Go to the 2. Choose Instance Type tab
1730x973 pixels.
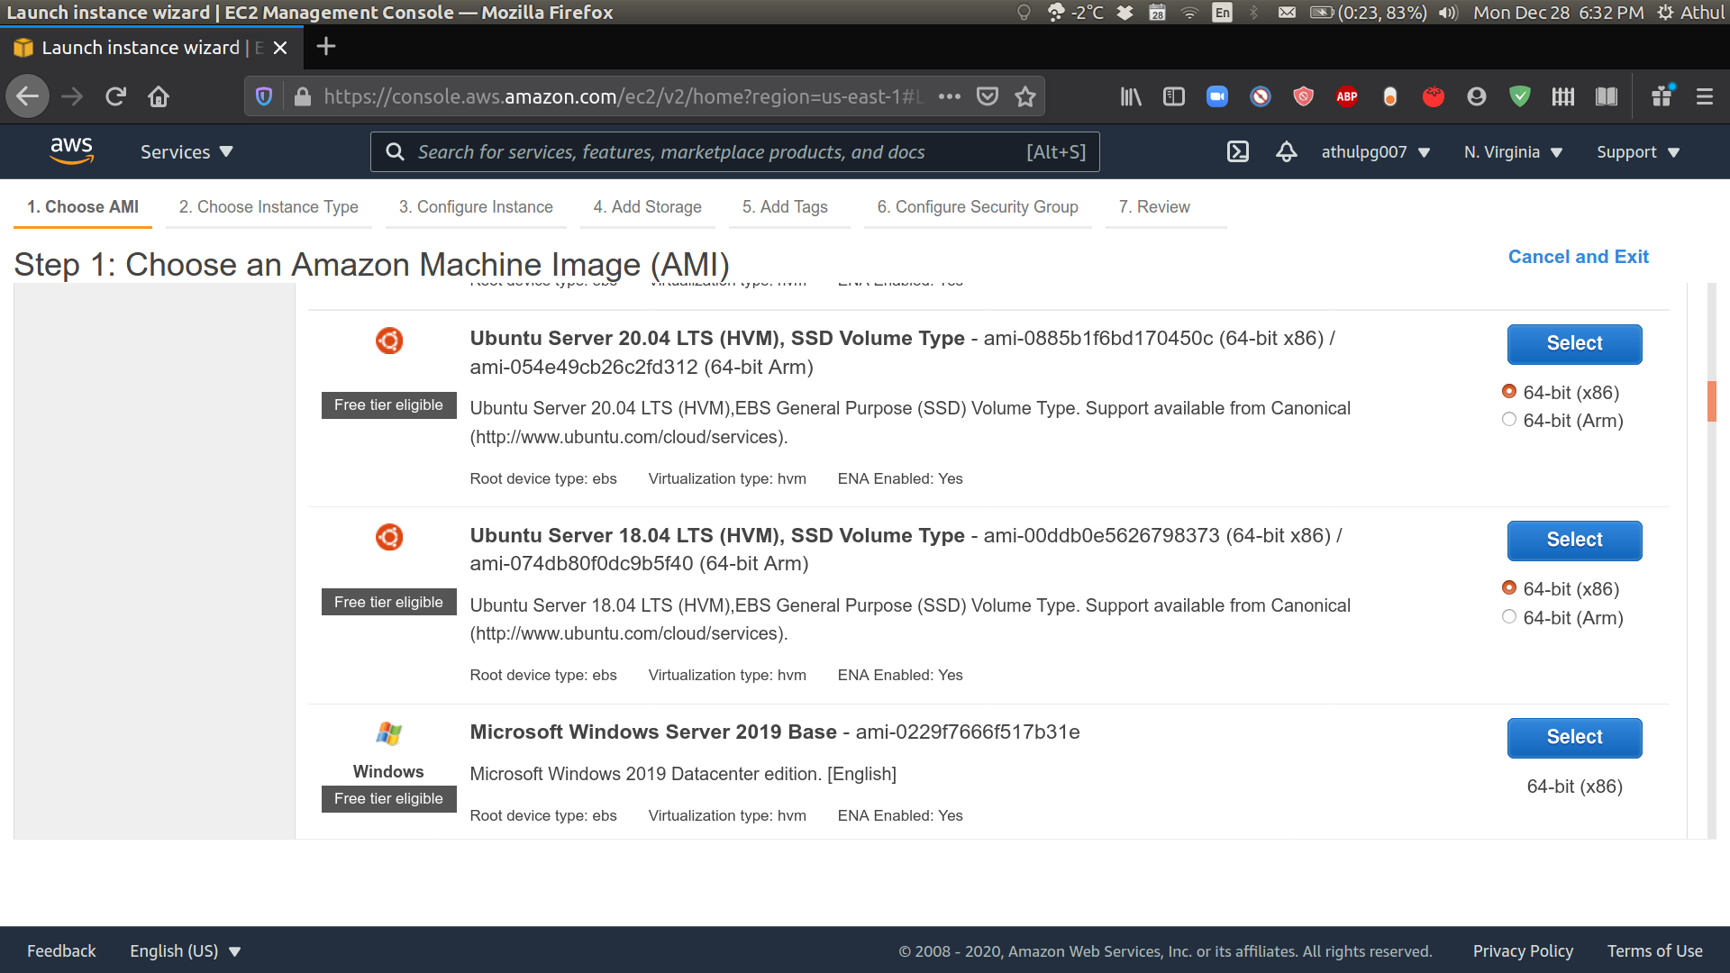click(x=269, y=207)
